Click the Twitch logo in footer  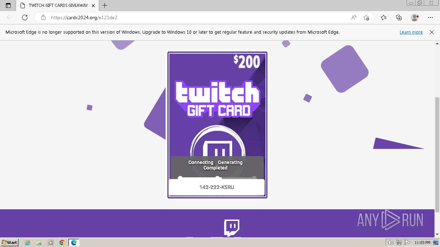232,228
